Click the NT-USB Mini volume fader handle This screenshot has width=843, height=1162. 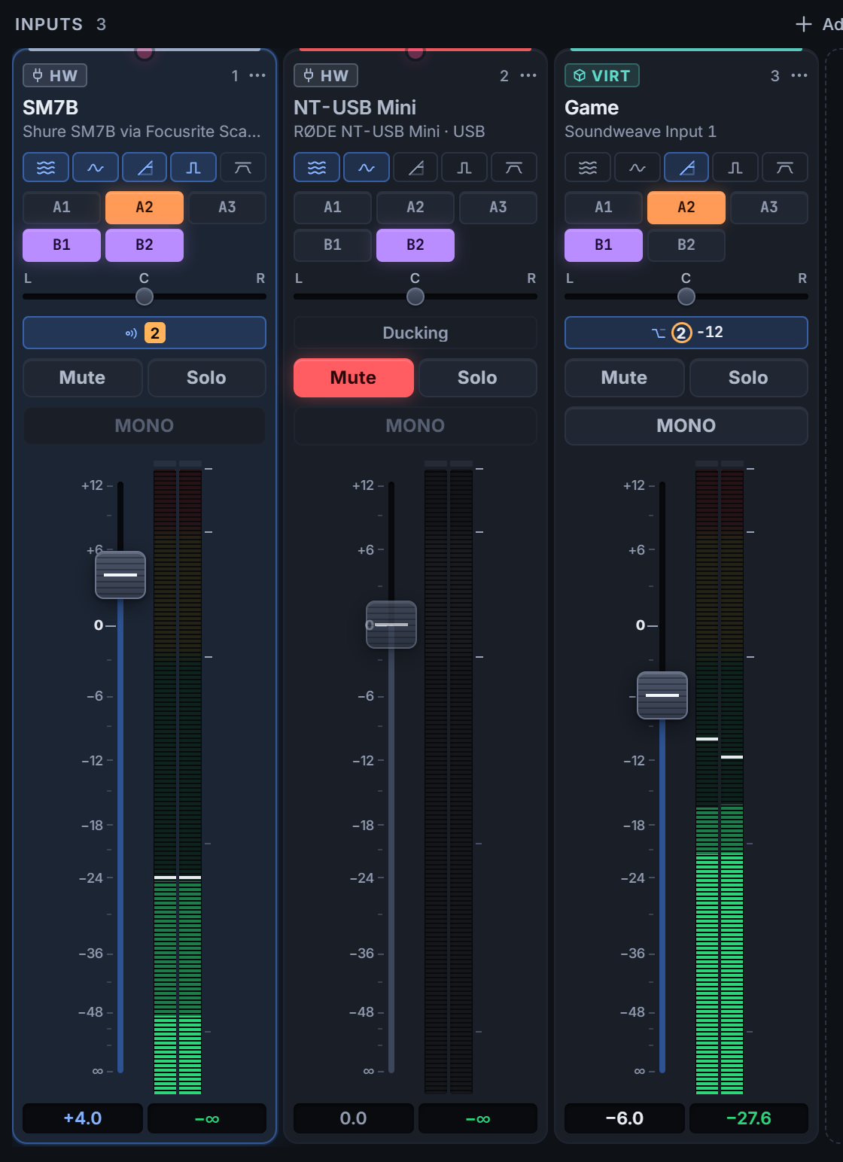click(391, 625)
